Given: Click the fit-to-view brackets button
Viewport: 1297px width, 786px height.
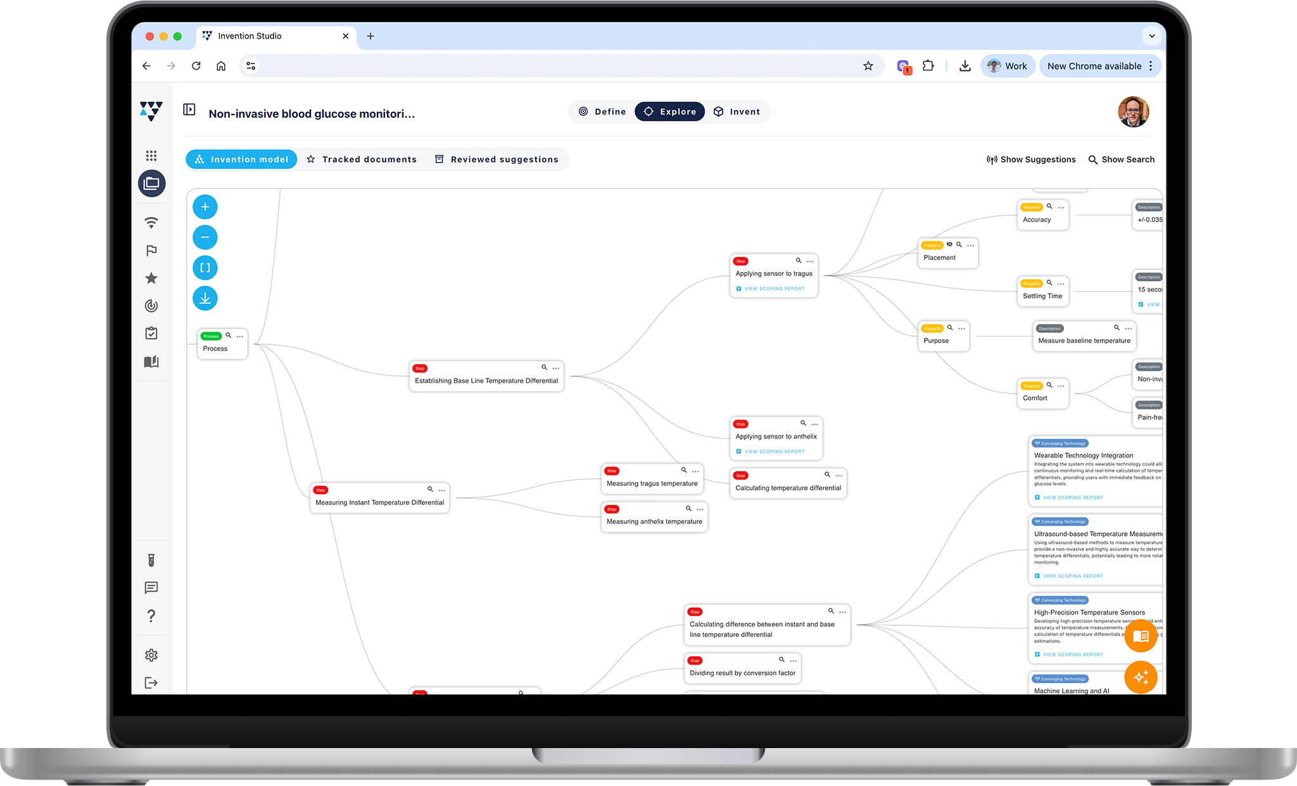Looking at the screenshot, I should (x=205, y=268).
